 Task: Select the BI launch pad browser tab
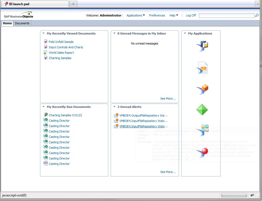[x=35, y=4]
